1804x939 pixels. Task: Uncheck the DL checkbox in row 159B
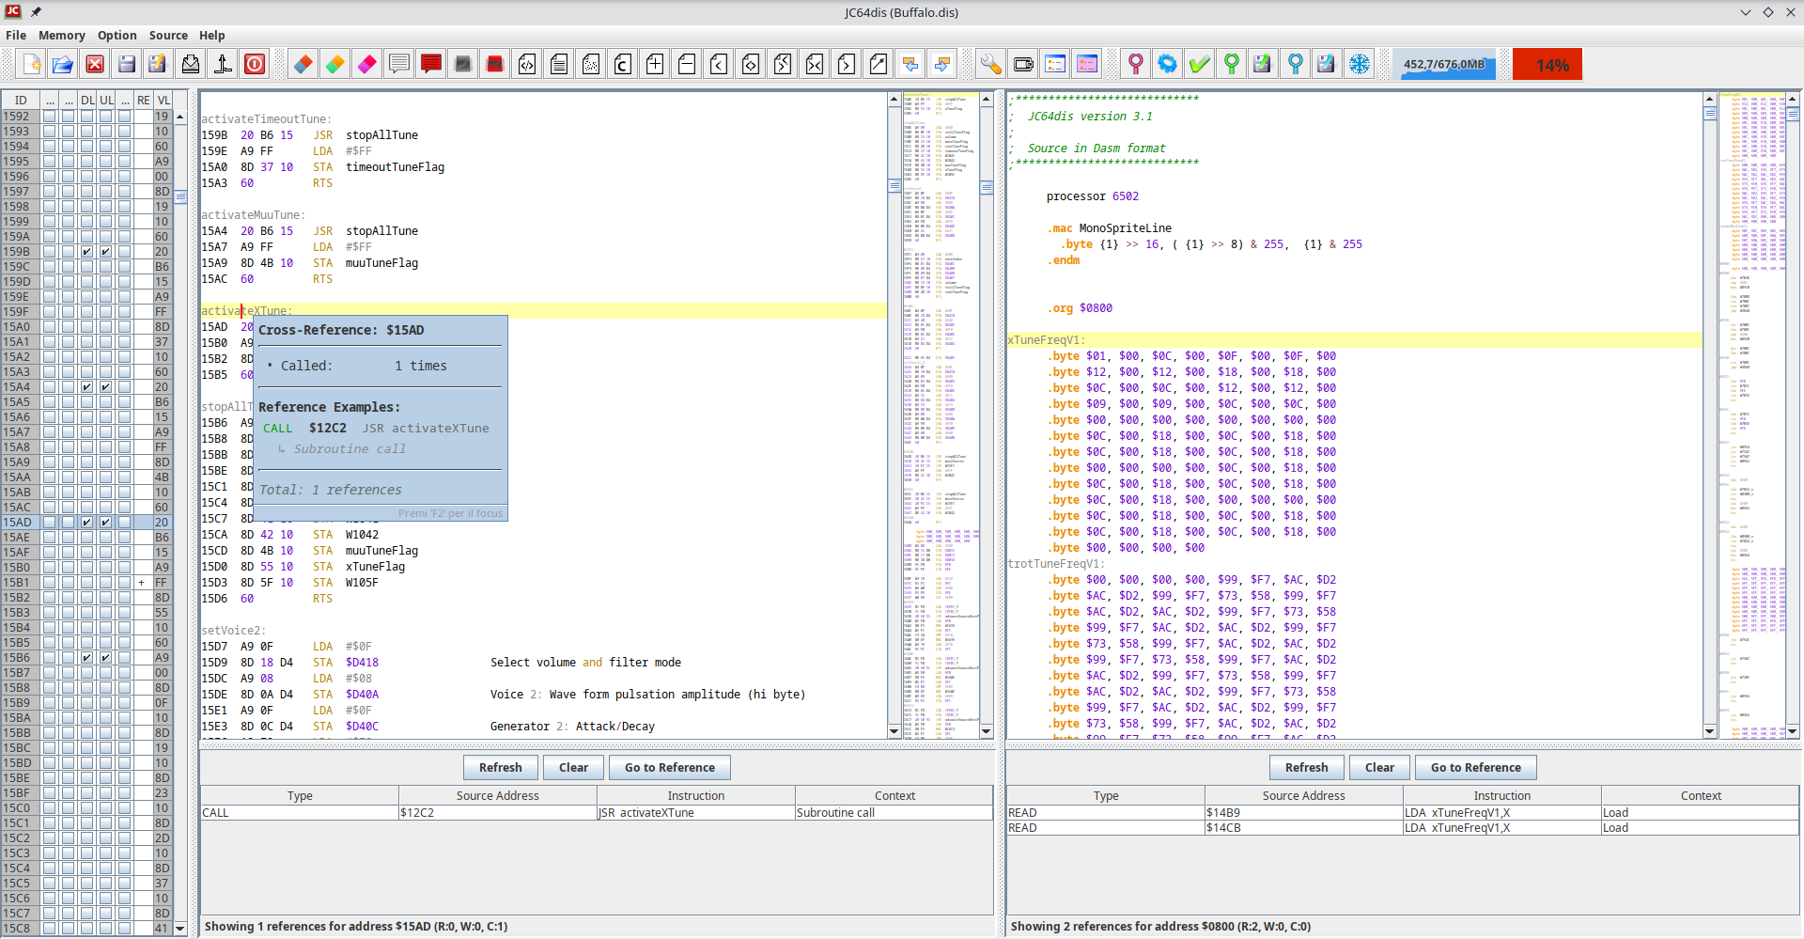tap(86, 252)
